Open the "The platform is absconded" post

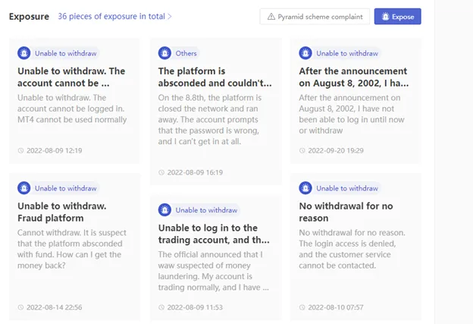coord(215,77)
